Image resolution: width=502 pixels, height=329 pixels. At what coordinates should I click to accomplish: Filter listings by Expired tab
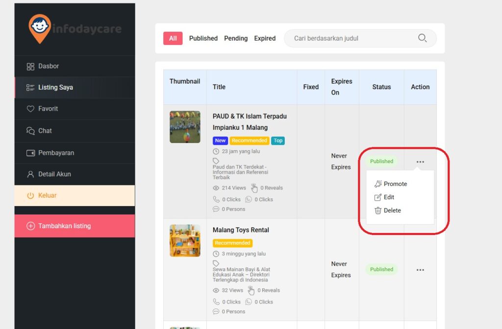(x=265, y=38)
